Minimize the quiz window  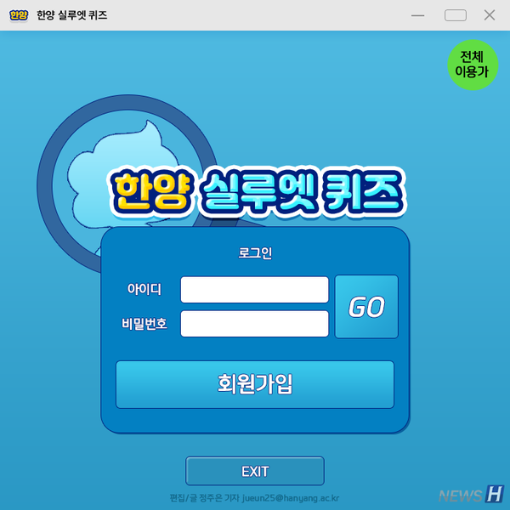pos(417,15)
